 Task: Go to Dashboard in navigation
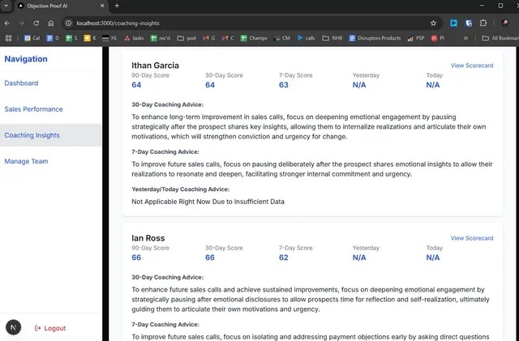(x=21, y=83)
